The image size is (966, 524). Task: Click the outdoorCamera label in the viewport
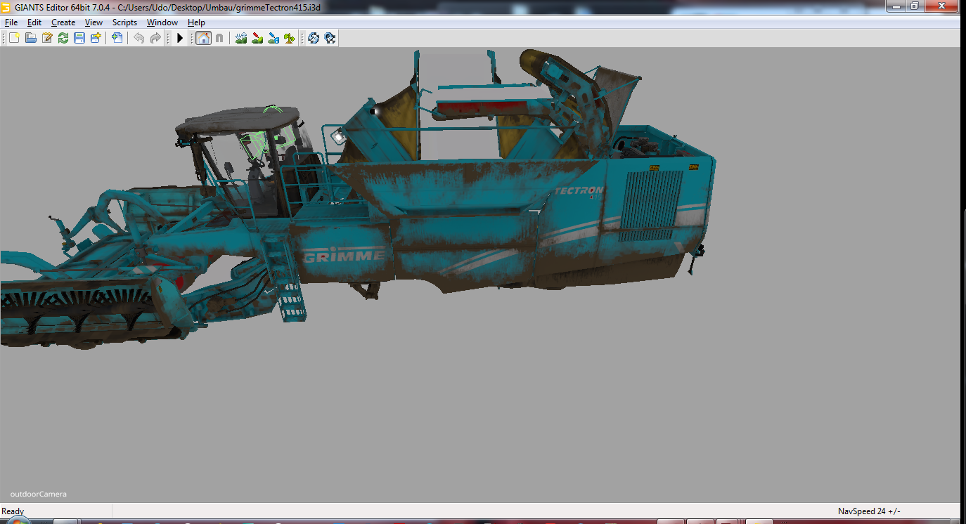coord(39,494)
